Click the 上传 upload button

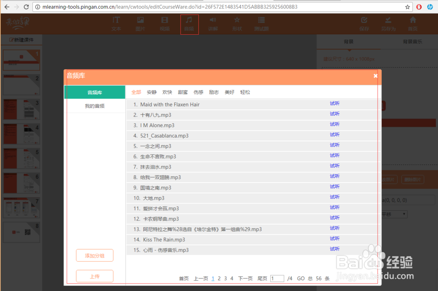[x=95, y=276]
